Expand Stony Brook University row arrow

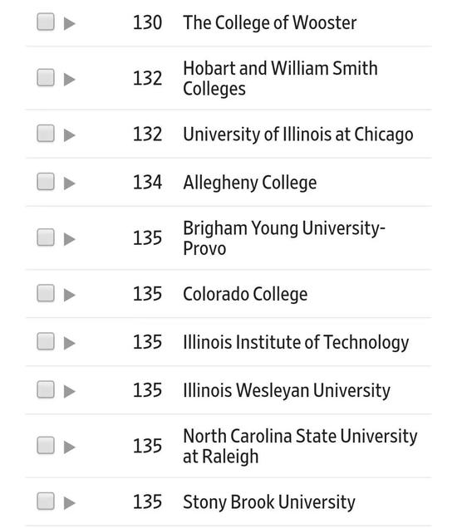point(70,503)
